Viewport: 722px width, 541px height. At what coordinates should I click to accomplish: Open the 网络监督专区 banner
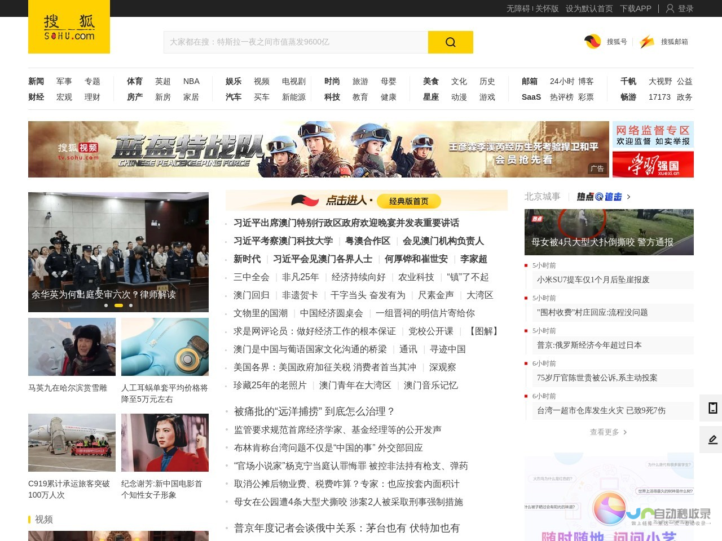click(653, 135)
